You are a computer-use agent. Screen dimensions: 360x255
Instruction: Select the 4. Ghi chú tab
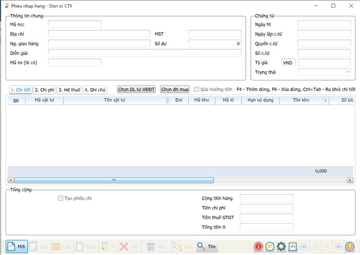point(95,89)
